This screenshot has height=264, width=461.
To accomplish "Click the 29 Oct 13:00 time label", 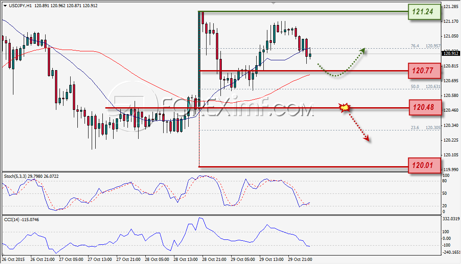I will (271, 260).
